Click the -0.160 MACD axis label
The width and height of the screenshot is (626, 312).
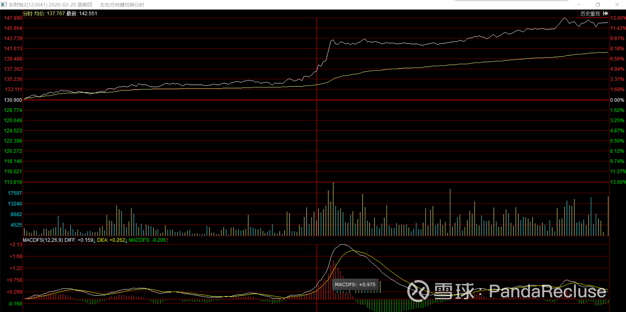click(x=15, y=304)
